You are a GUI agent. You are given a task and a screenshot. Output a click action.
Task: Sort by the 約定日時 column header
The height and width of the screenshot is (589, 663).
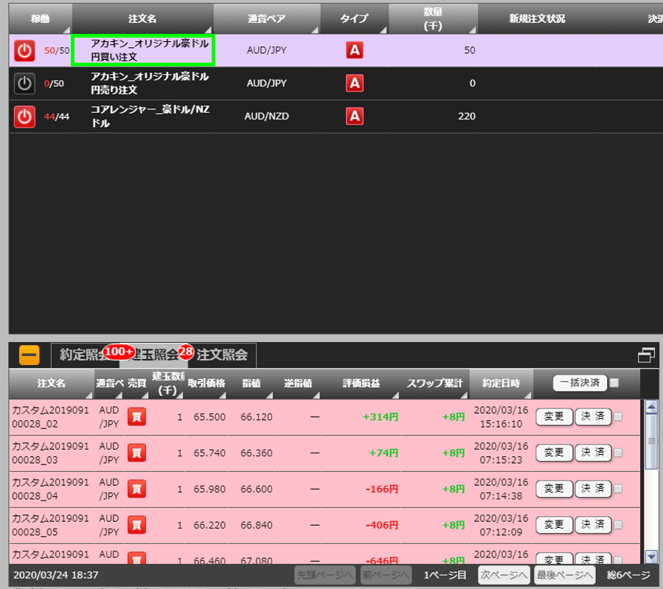click(501, 383)
